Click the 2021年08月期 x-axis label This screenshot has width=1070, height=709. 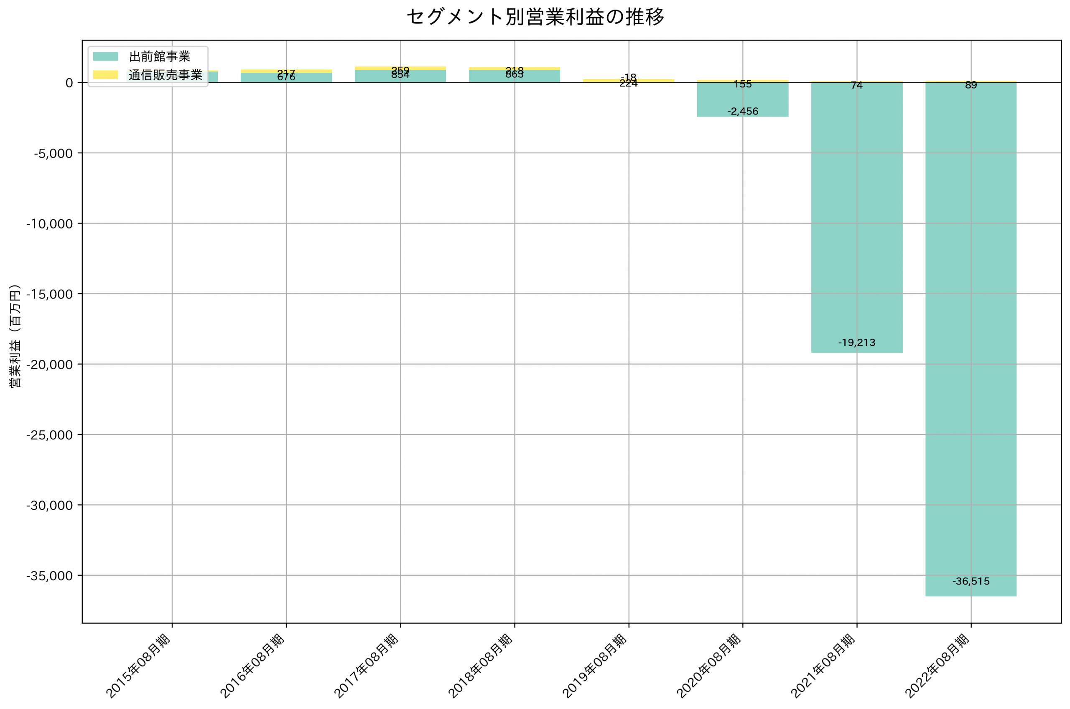coord(823,665)
